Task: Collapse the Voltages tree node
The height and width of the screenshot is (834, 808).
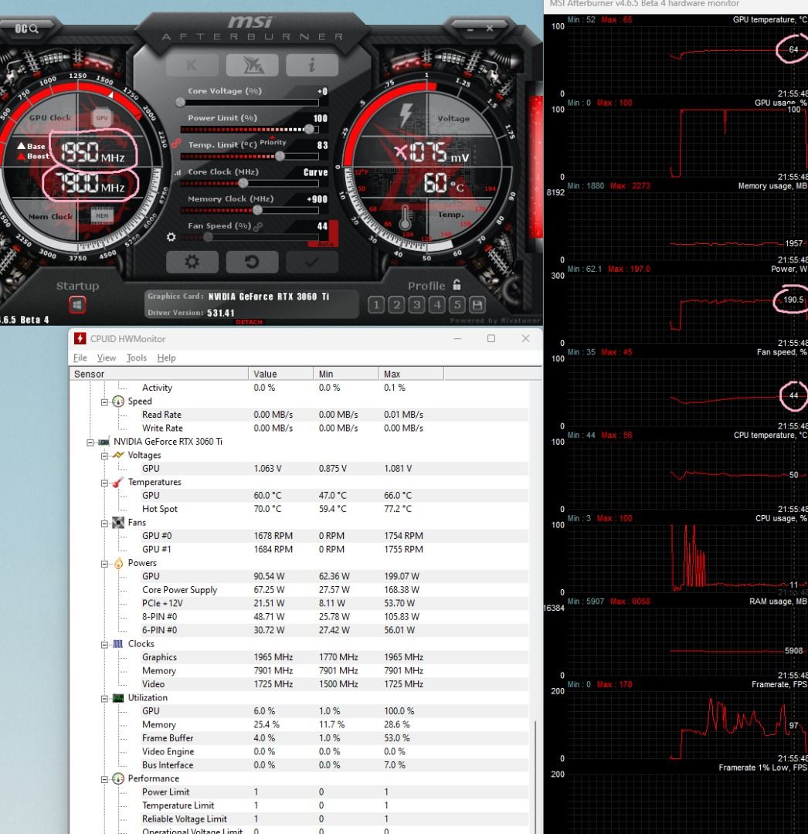Action: tap(105, 456)
